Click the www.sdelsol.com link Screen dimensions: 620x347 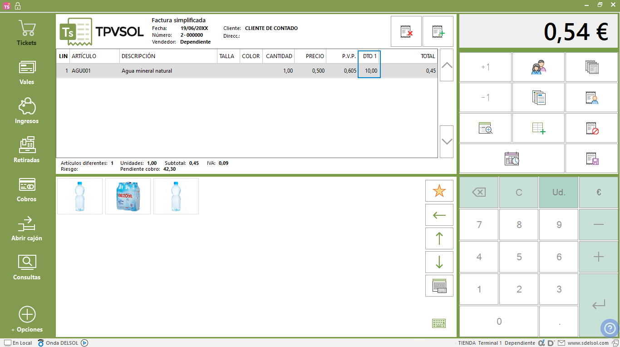coord(588,343)
